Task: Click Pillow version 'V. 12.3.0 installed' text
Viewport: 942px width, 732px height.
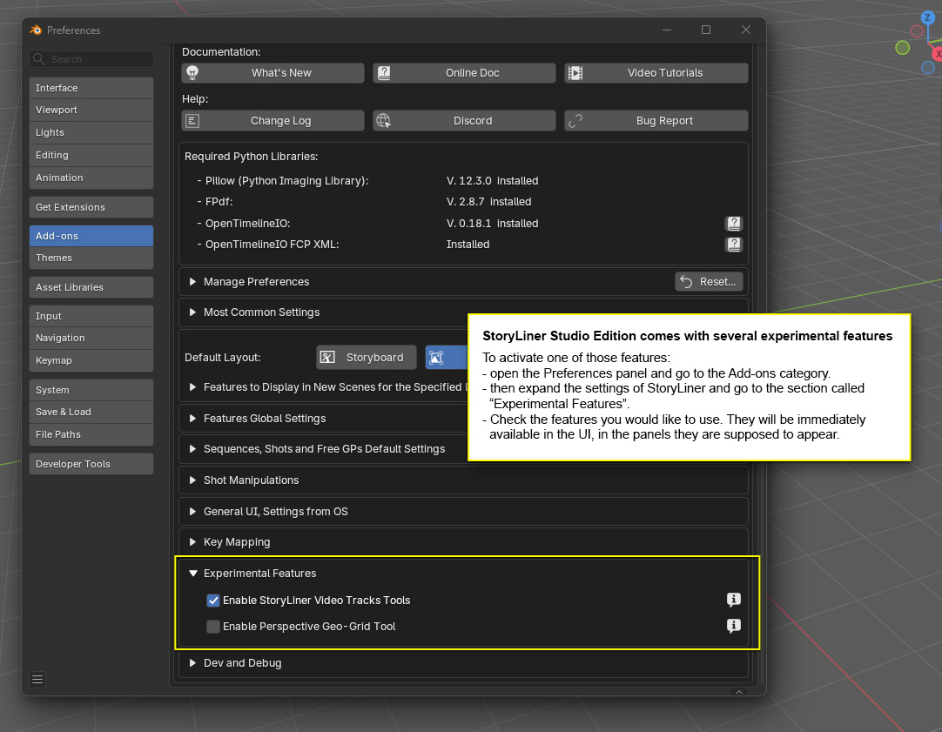Action: [492, 181]
